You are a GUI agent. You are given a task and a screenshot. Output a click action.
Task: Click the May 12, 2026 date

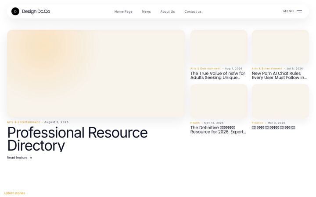pos(214,123)
